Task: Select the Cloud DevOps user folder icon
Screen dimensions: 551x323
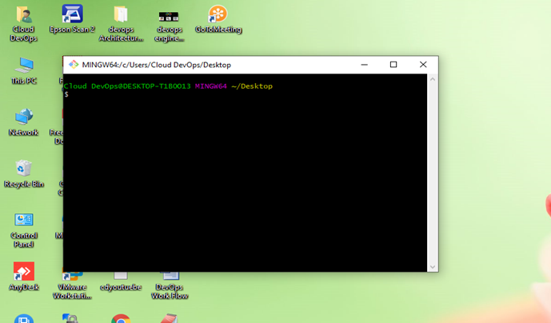Action: coord(24,16)
